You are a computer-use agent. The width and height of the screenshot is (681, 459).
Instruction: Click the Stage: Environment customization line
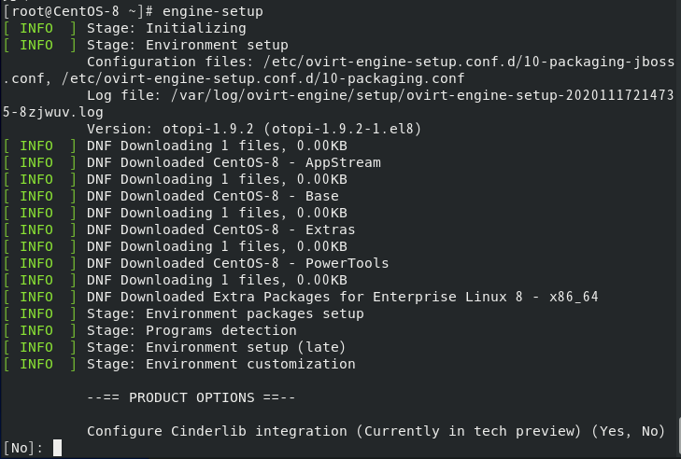pos(221,364)
